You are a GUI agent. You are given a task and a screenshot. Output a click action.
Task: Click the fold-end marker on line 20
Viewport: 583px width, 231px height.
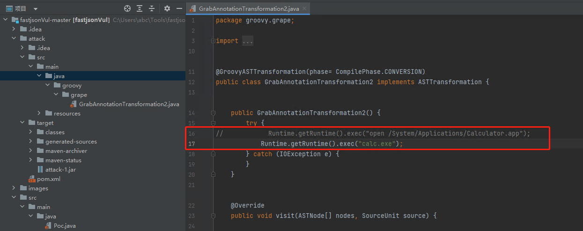[x=213, y=174]
